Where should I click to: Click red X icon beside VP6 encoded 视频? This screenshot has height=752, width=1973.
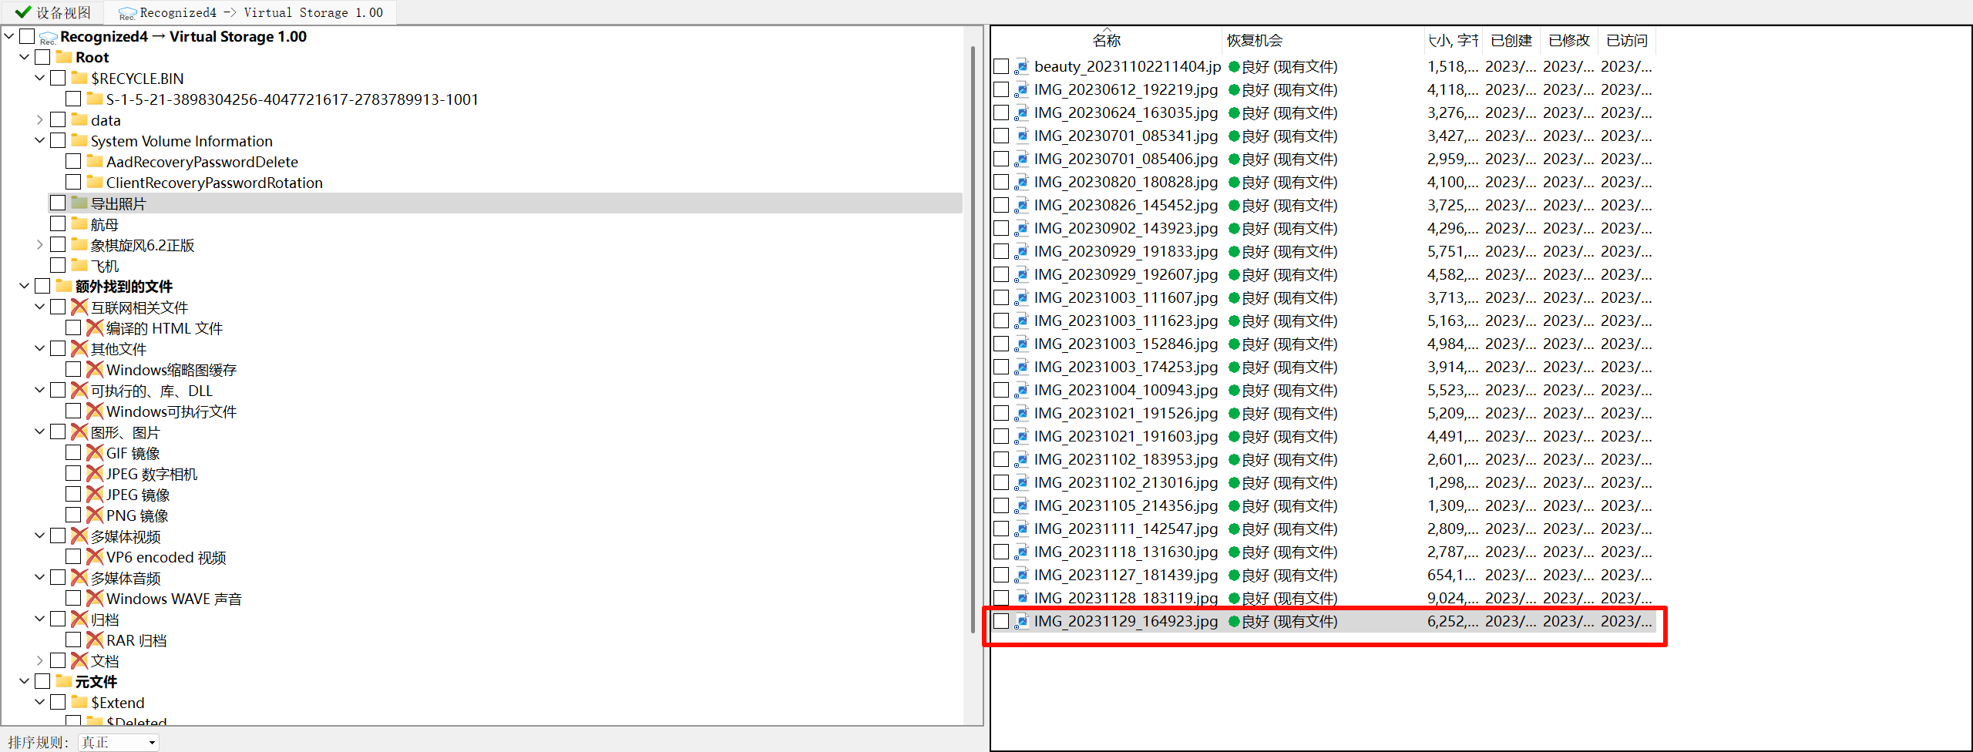coord(95,556)
